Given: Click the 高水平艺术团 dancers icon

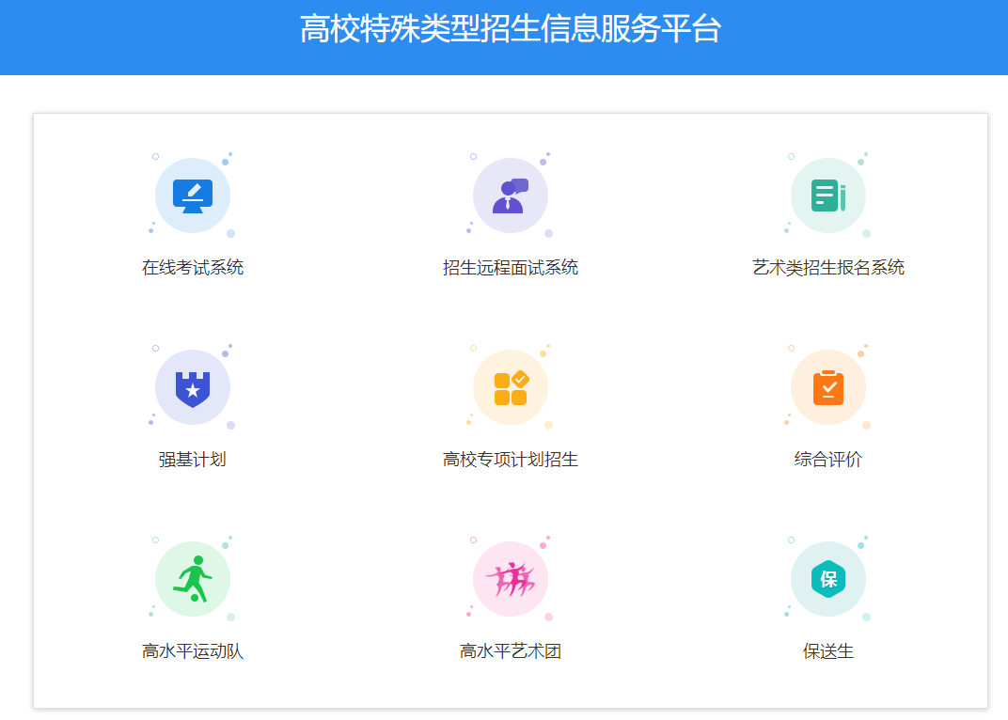Looking at the screenshot, I should [x=511, y=578].
